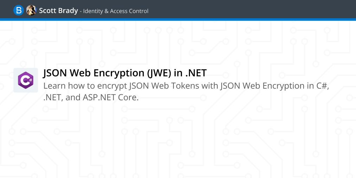Image resolution: width=356 pixels, height=178 pixels.
Task: Click the purple C# hexagon icon
Action: (x=26, y=80)
